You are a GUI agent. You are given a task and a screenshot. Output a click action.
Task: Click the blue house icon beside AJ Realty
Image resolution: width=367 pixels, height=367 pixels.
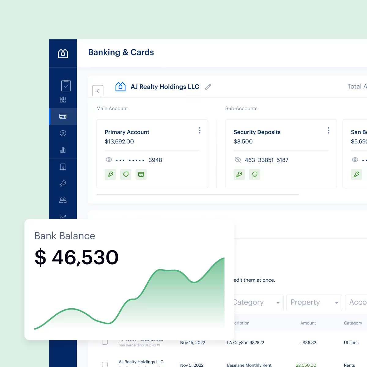(x=120, y=87)
